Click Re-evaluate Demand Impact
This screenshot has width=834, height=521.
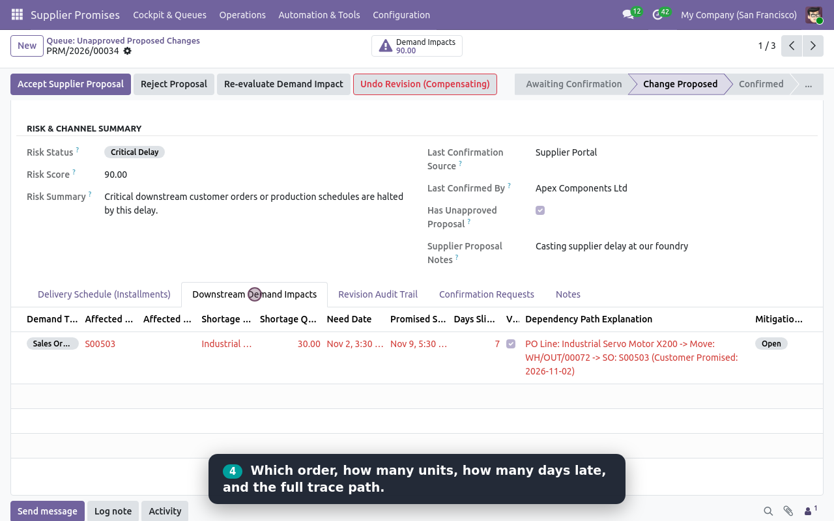point(283,84)
